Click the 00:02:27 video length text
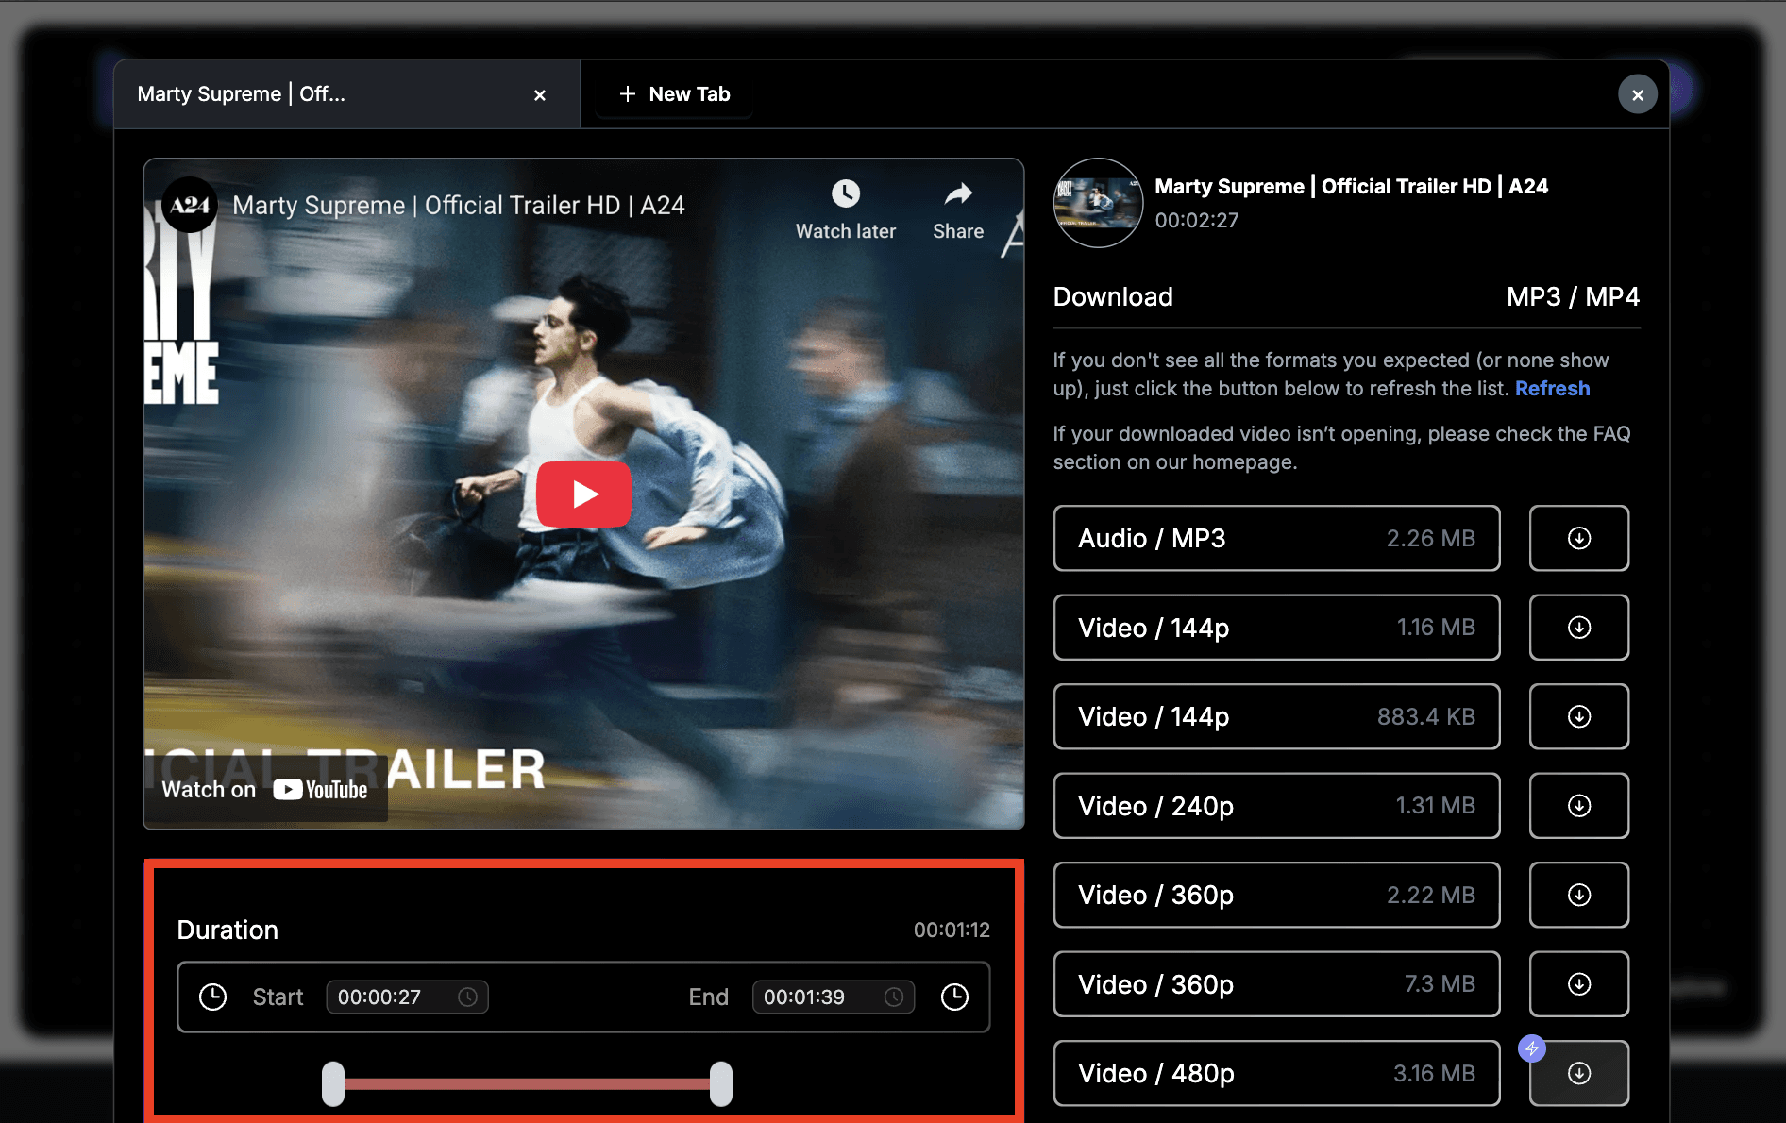Viewport: 1786px width, 1123px height. [x=1196, y=221]
